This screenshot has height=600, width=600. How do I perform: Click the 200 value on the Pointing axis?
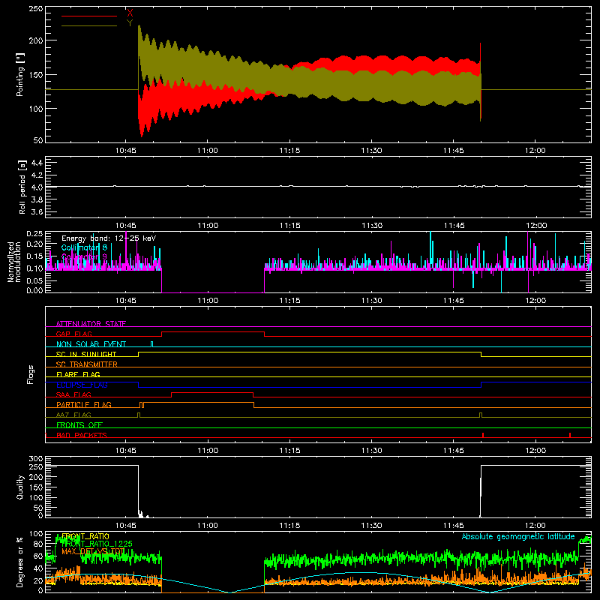click(x=35, y=40)
